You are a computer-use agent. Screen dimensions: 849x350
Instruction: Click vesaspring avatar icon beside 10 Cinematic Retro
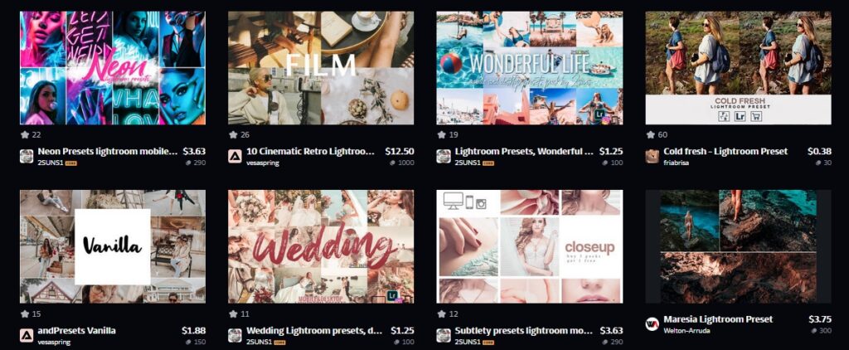[235, 157]
